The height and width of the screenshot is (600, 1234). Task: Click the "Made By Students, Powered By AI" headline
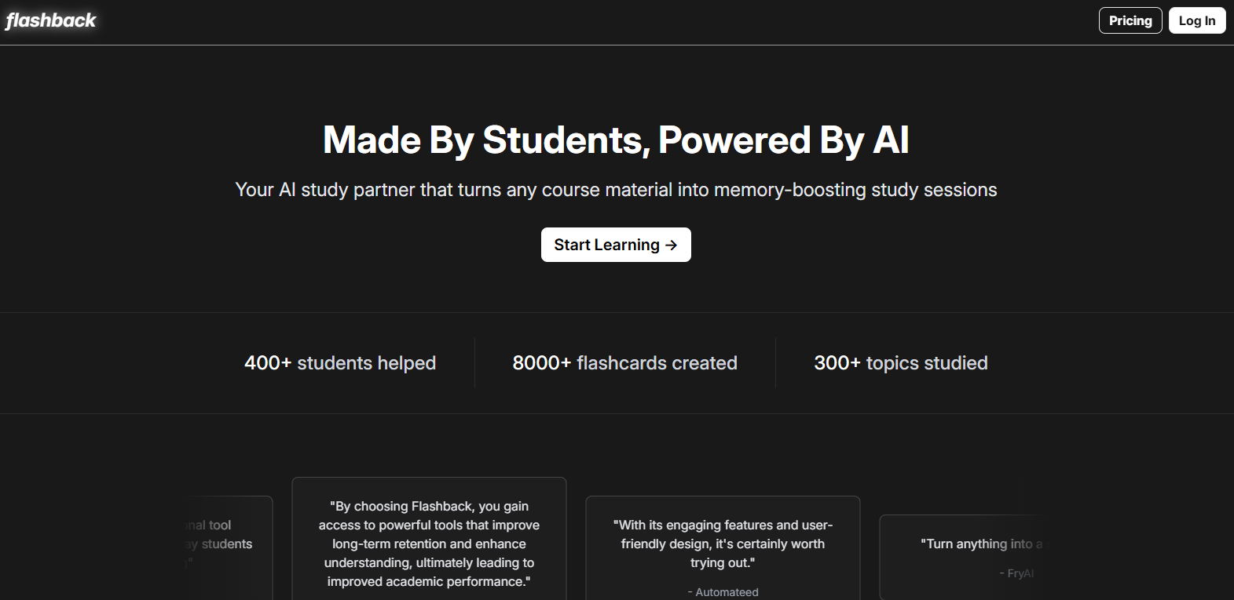(x=616, y=140)
